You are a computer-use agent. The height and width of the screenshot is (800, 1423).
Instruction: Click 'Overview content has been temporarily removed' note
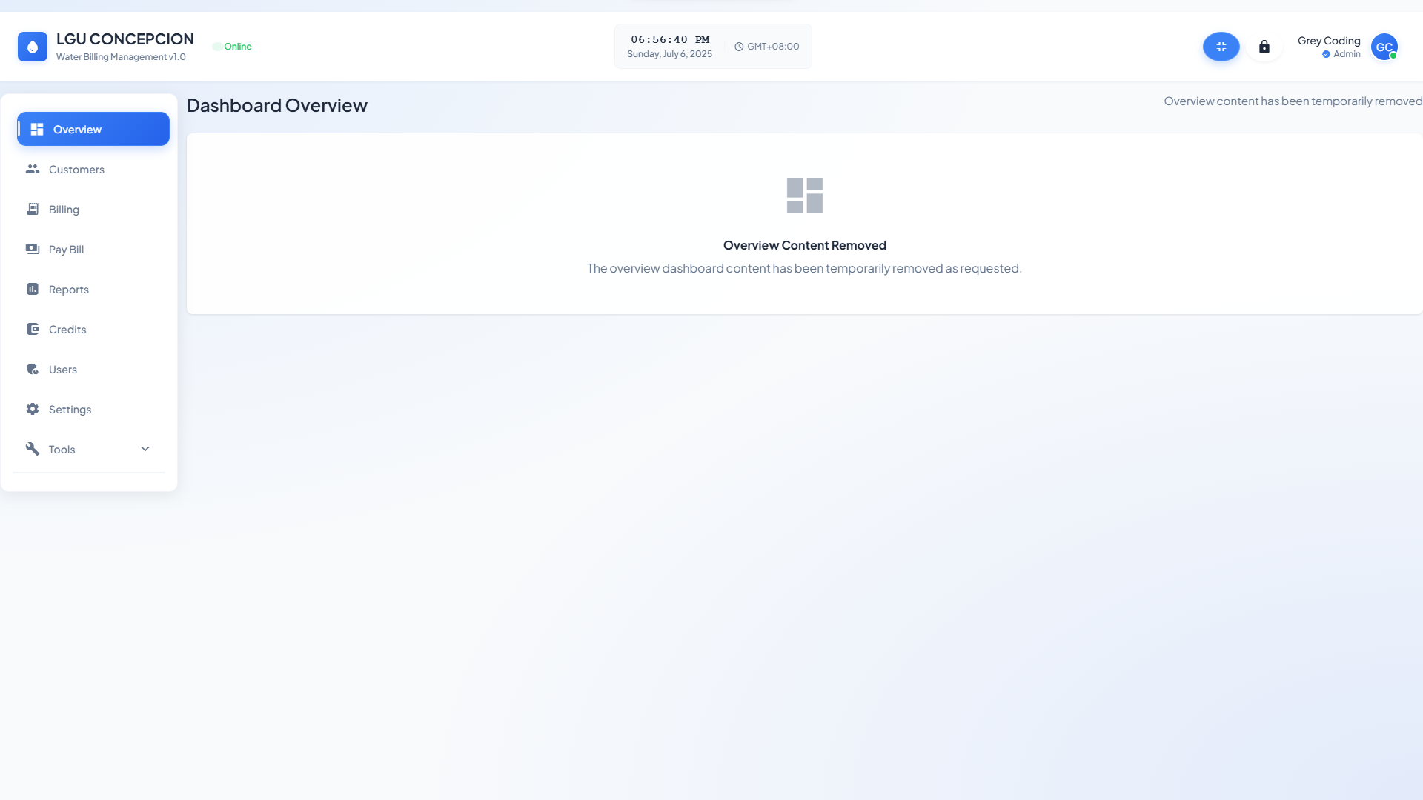click(x=1293, y=101)
